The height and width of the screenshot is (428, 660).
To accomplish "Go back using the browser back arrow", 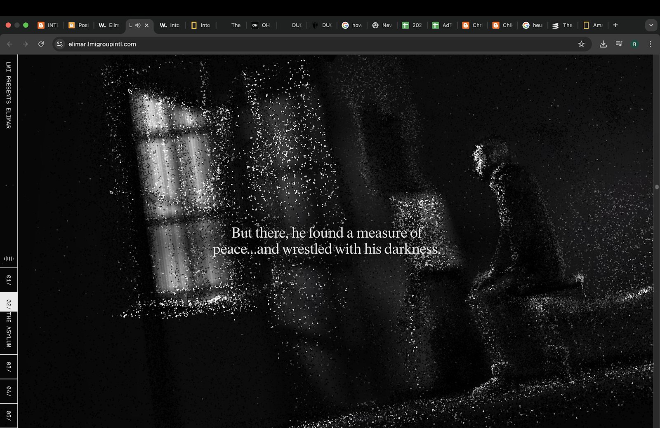I will click(x=10, y=44).
